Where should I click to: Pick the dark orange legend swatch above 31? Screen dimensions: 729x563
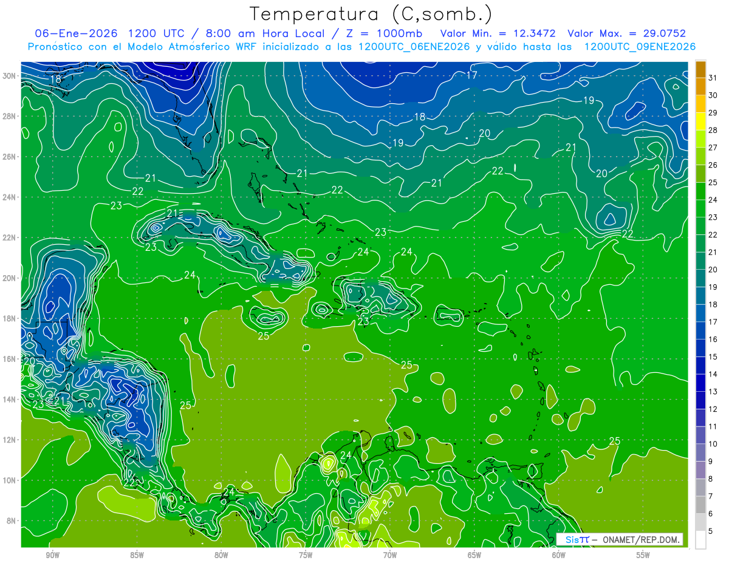pyautogui.click(x=700, y=69)
